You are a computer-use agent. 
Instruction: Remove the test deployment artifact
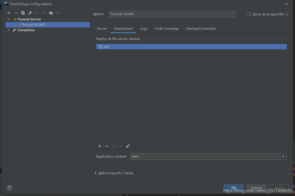(107, 146)
